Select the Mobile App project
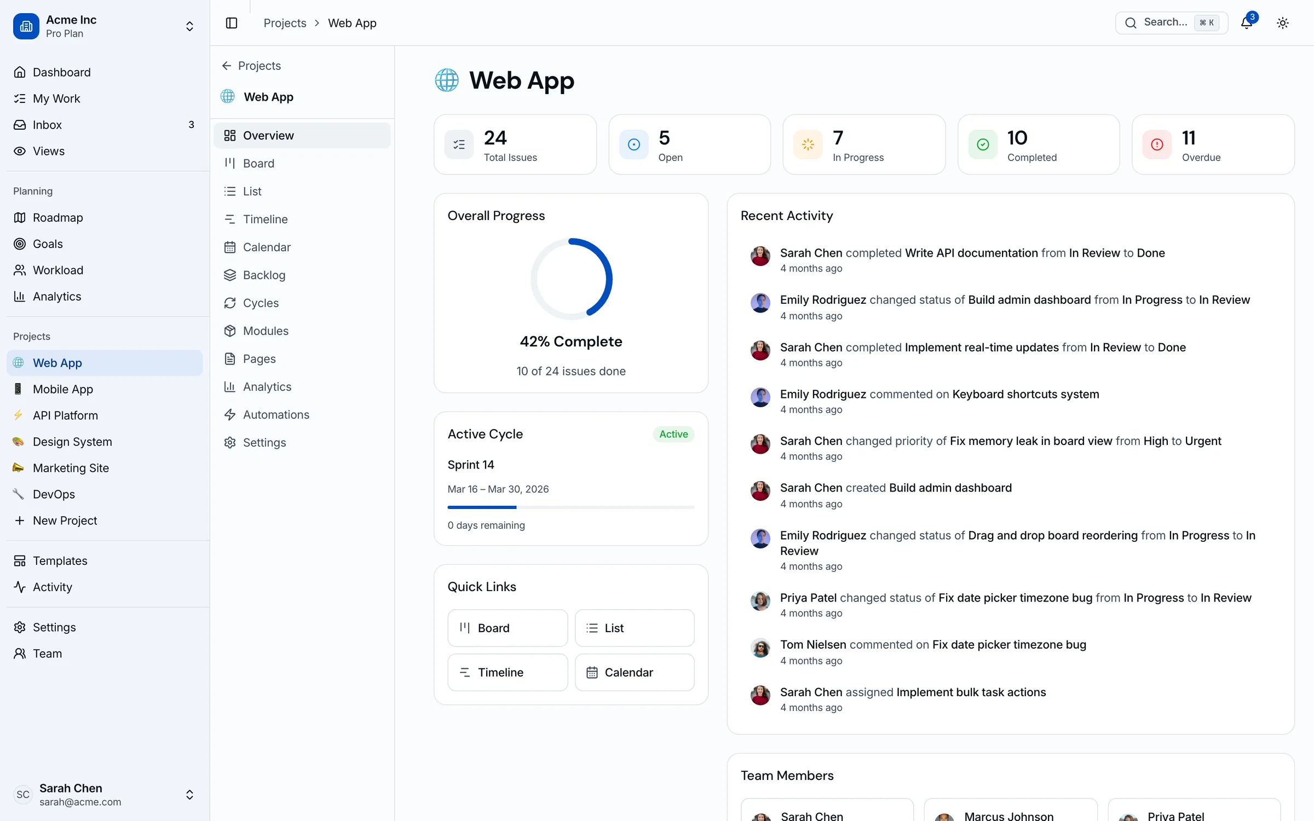Screen dimensions: 1314x821 [105, 389]
